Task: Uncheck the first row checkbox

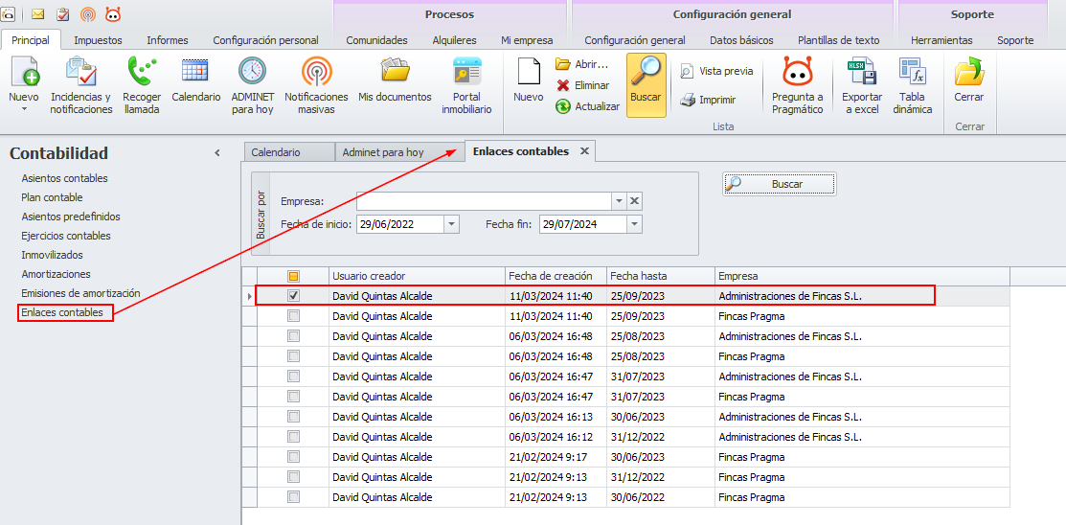Action: click(x=293, y=296)
